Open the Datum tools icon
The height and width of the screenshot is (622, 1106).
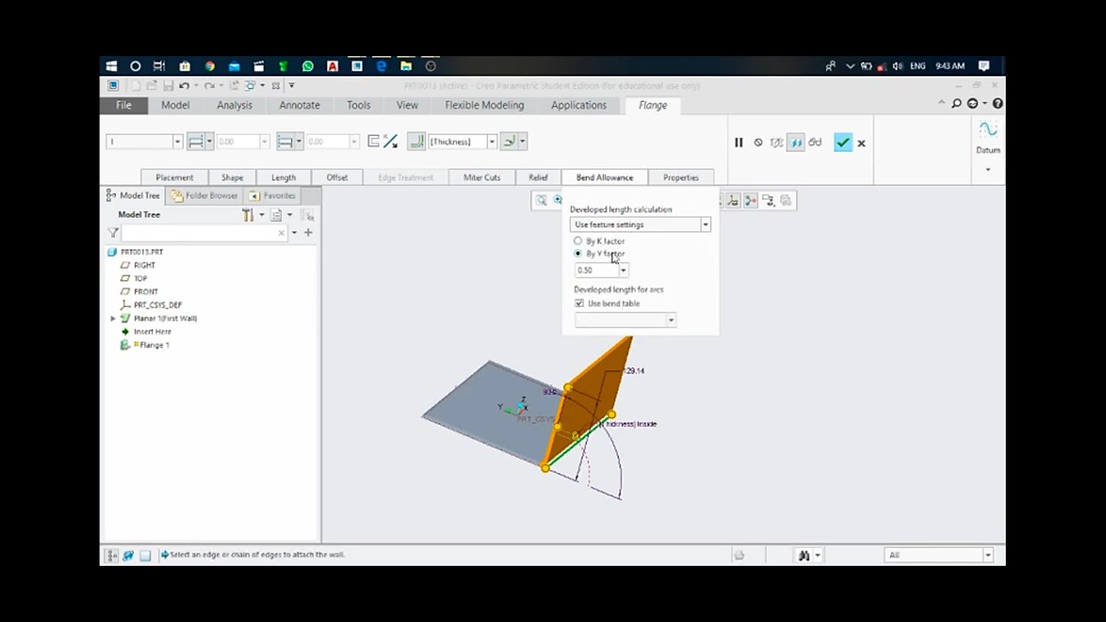988,130
